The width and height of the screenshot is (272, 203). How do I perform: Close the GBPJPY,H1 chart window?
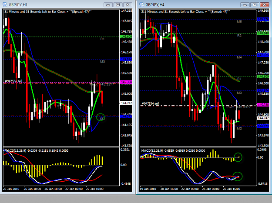128,5
